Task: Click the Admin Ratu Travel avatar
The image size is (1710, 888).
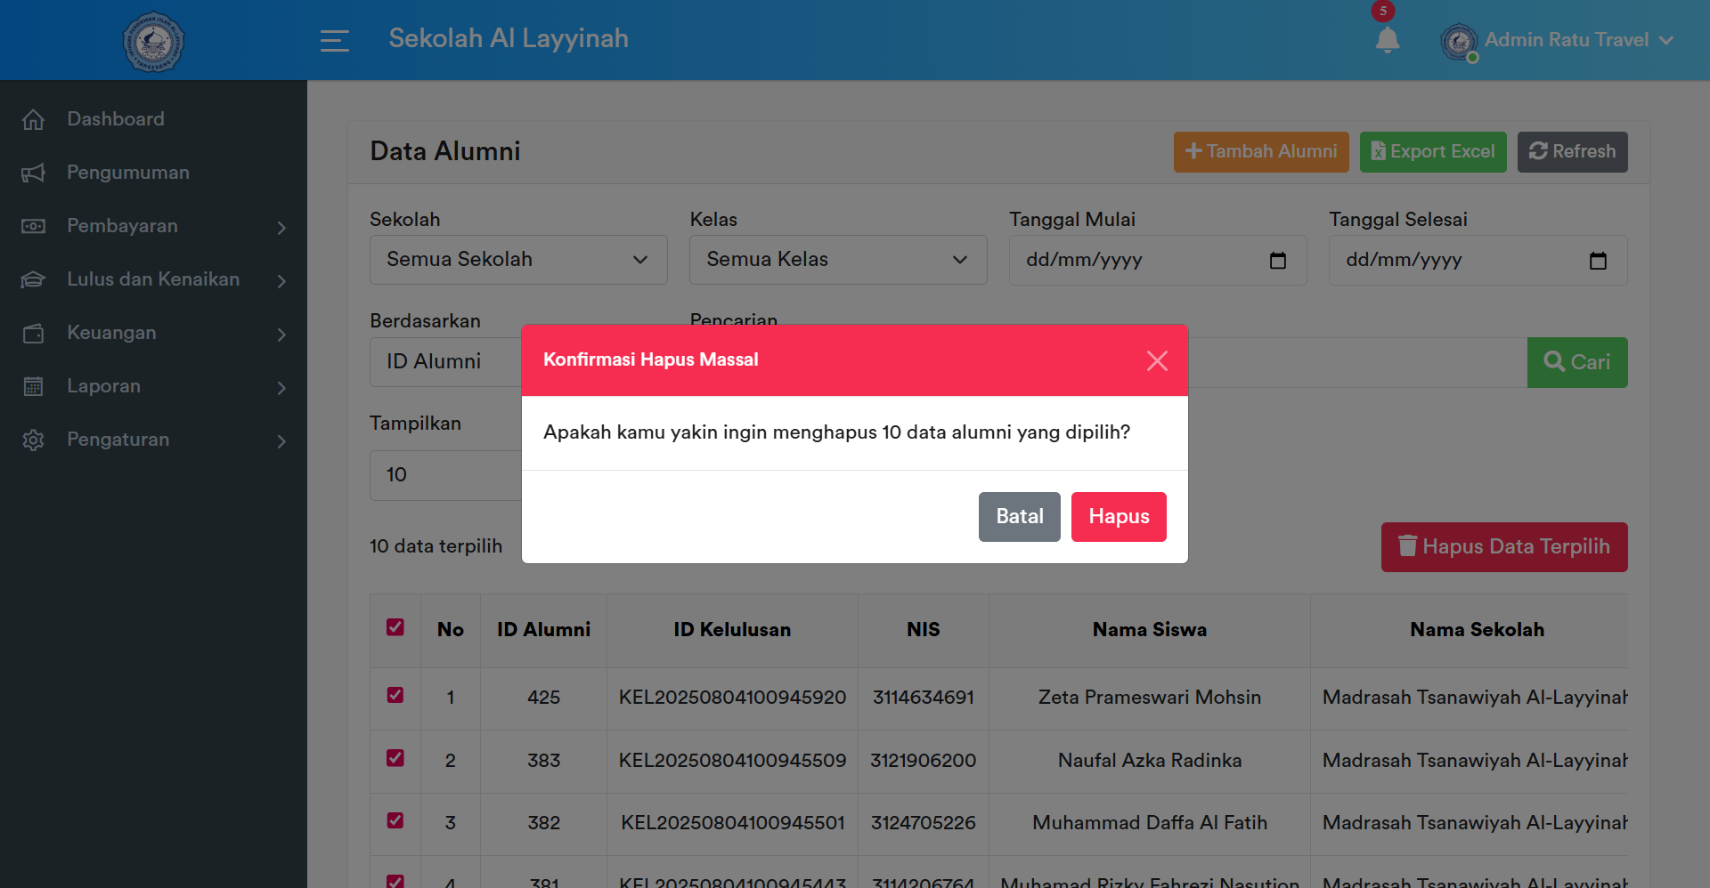Action: click(1459, 41)
